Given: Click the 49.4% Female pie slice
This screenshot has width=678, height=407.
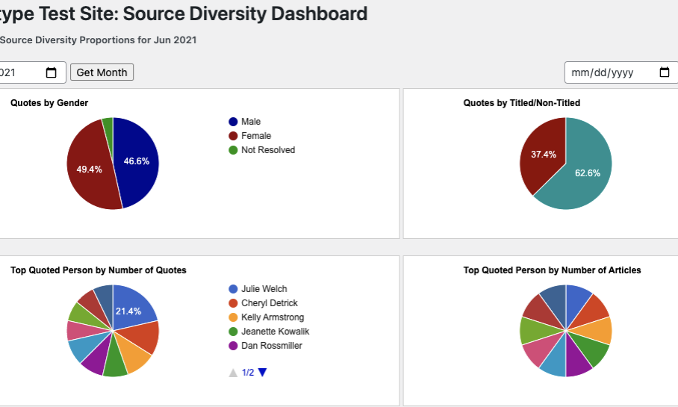Looking at the screenshot, I should (88, 168).
